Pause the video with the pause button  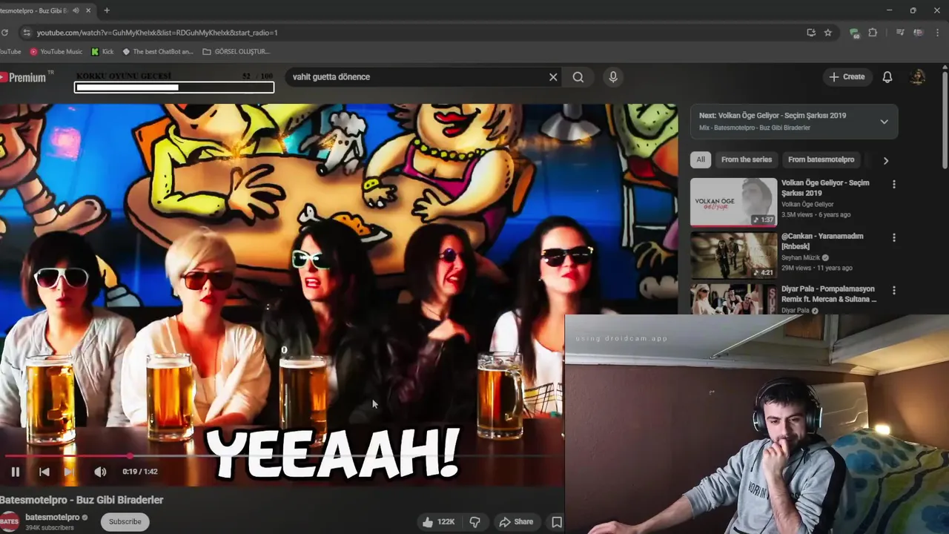pos(15,472)
